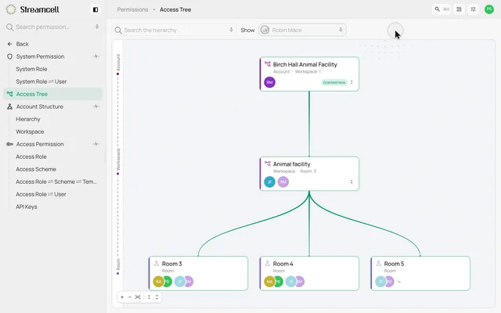501x313 pixels.
Task: Click the Account level marker on the rail
Action: [x=118, y=74]
